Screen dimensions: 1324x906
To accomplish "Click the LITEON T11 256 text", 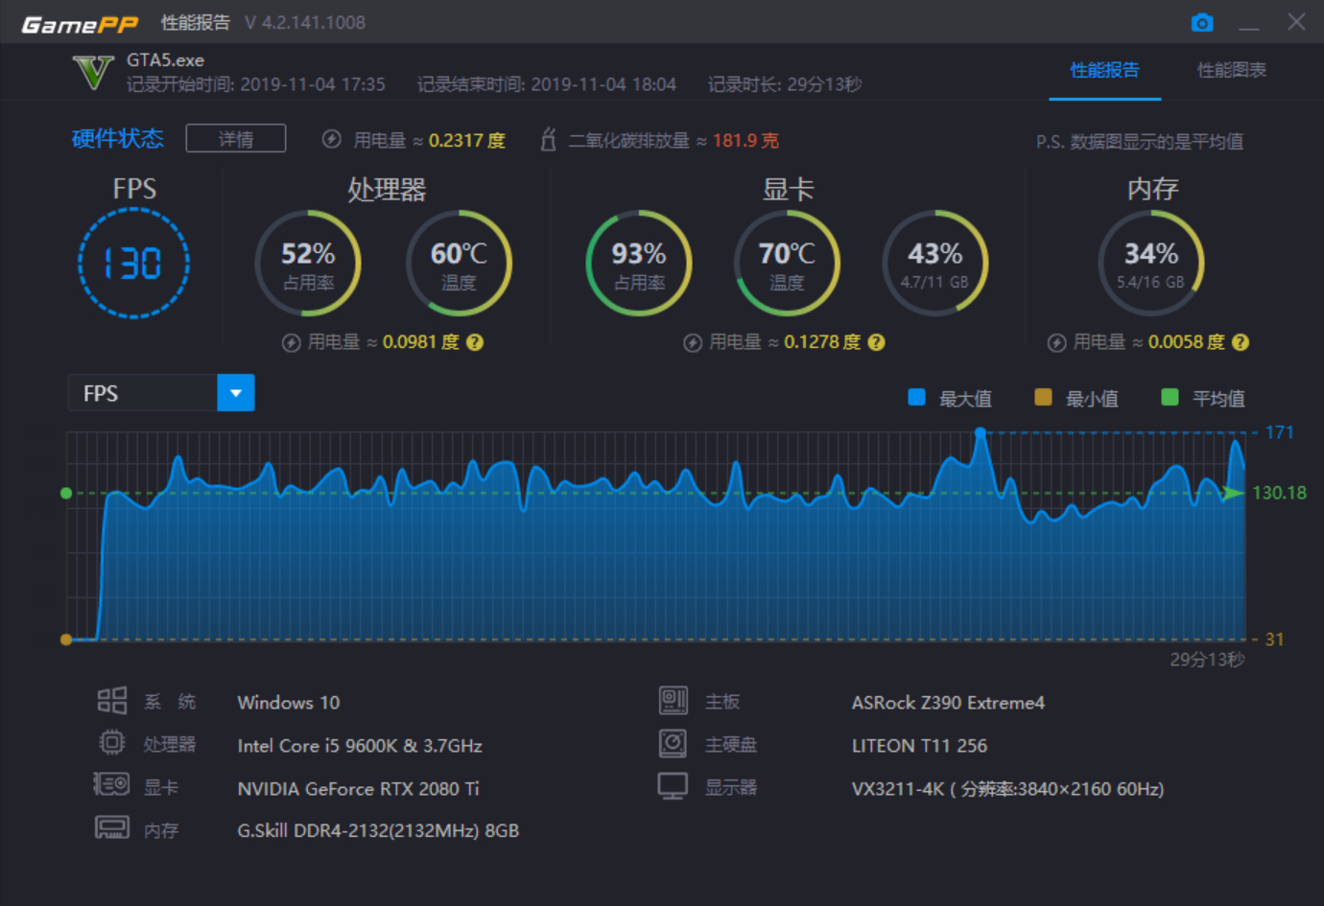I will point(919,745).
